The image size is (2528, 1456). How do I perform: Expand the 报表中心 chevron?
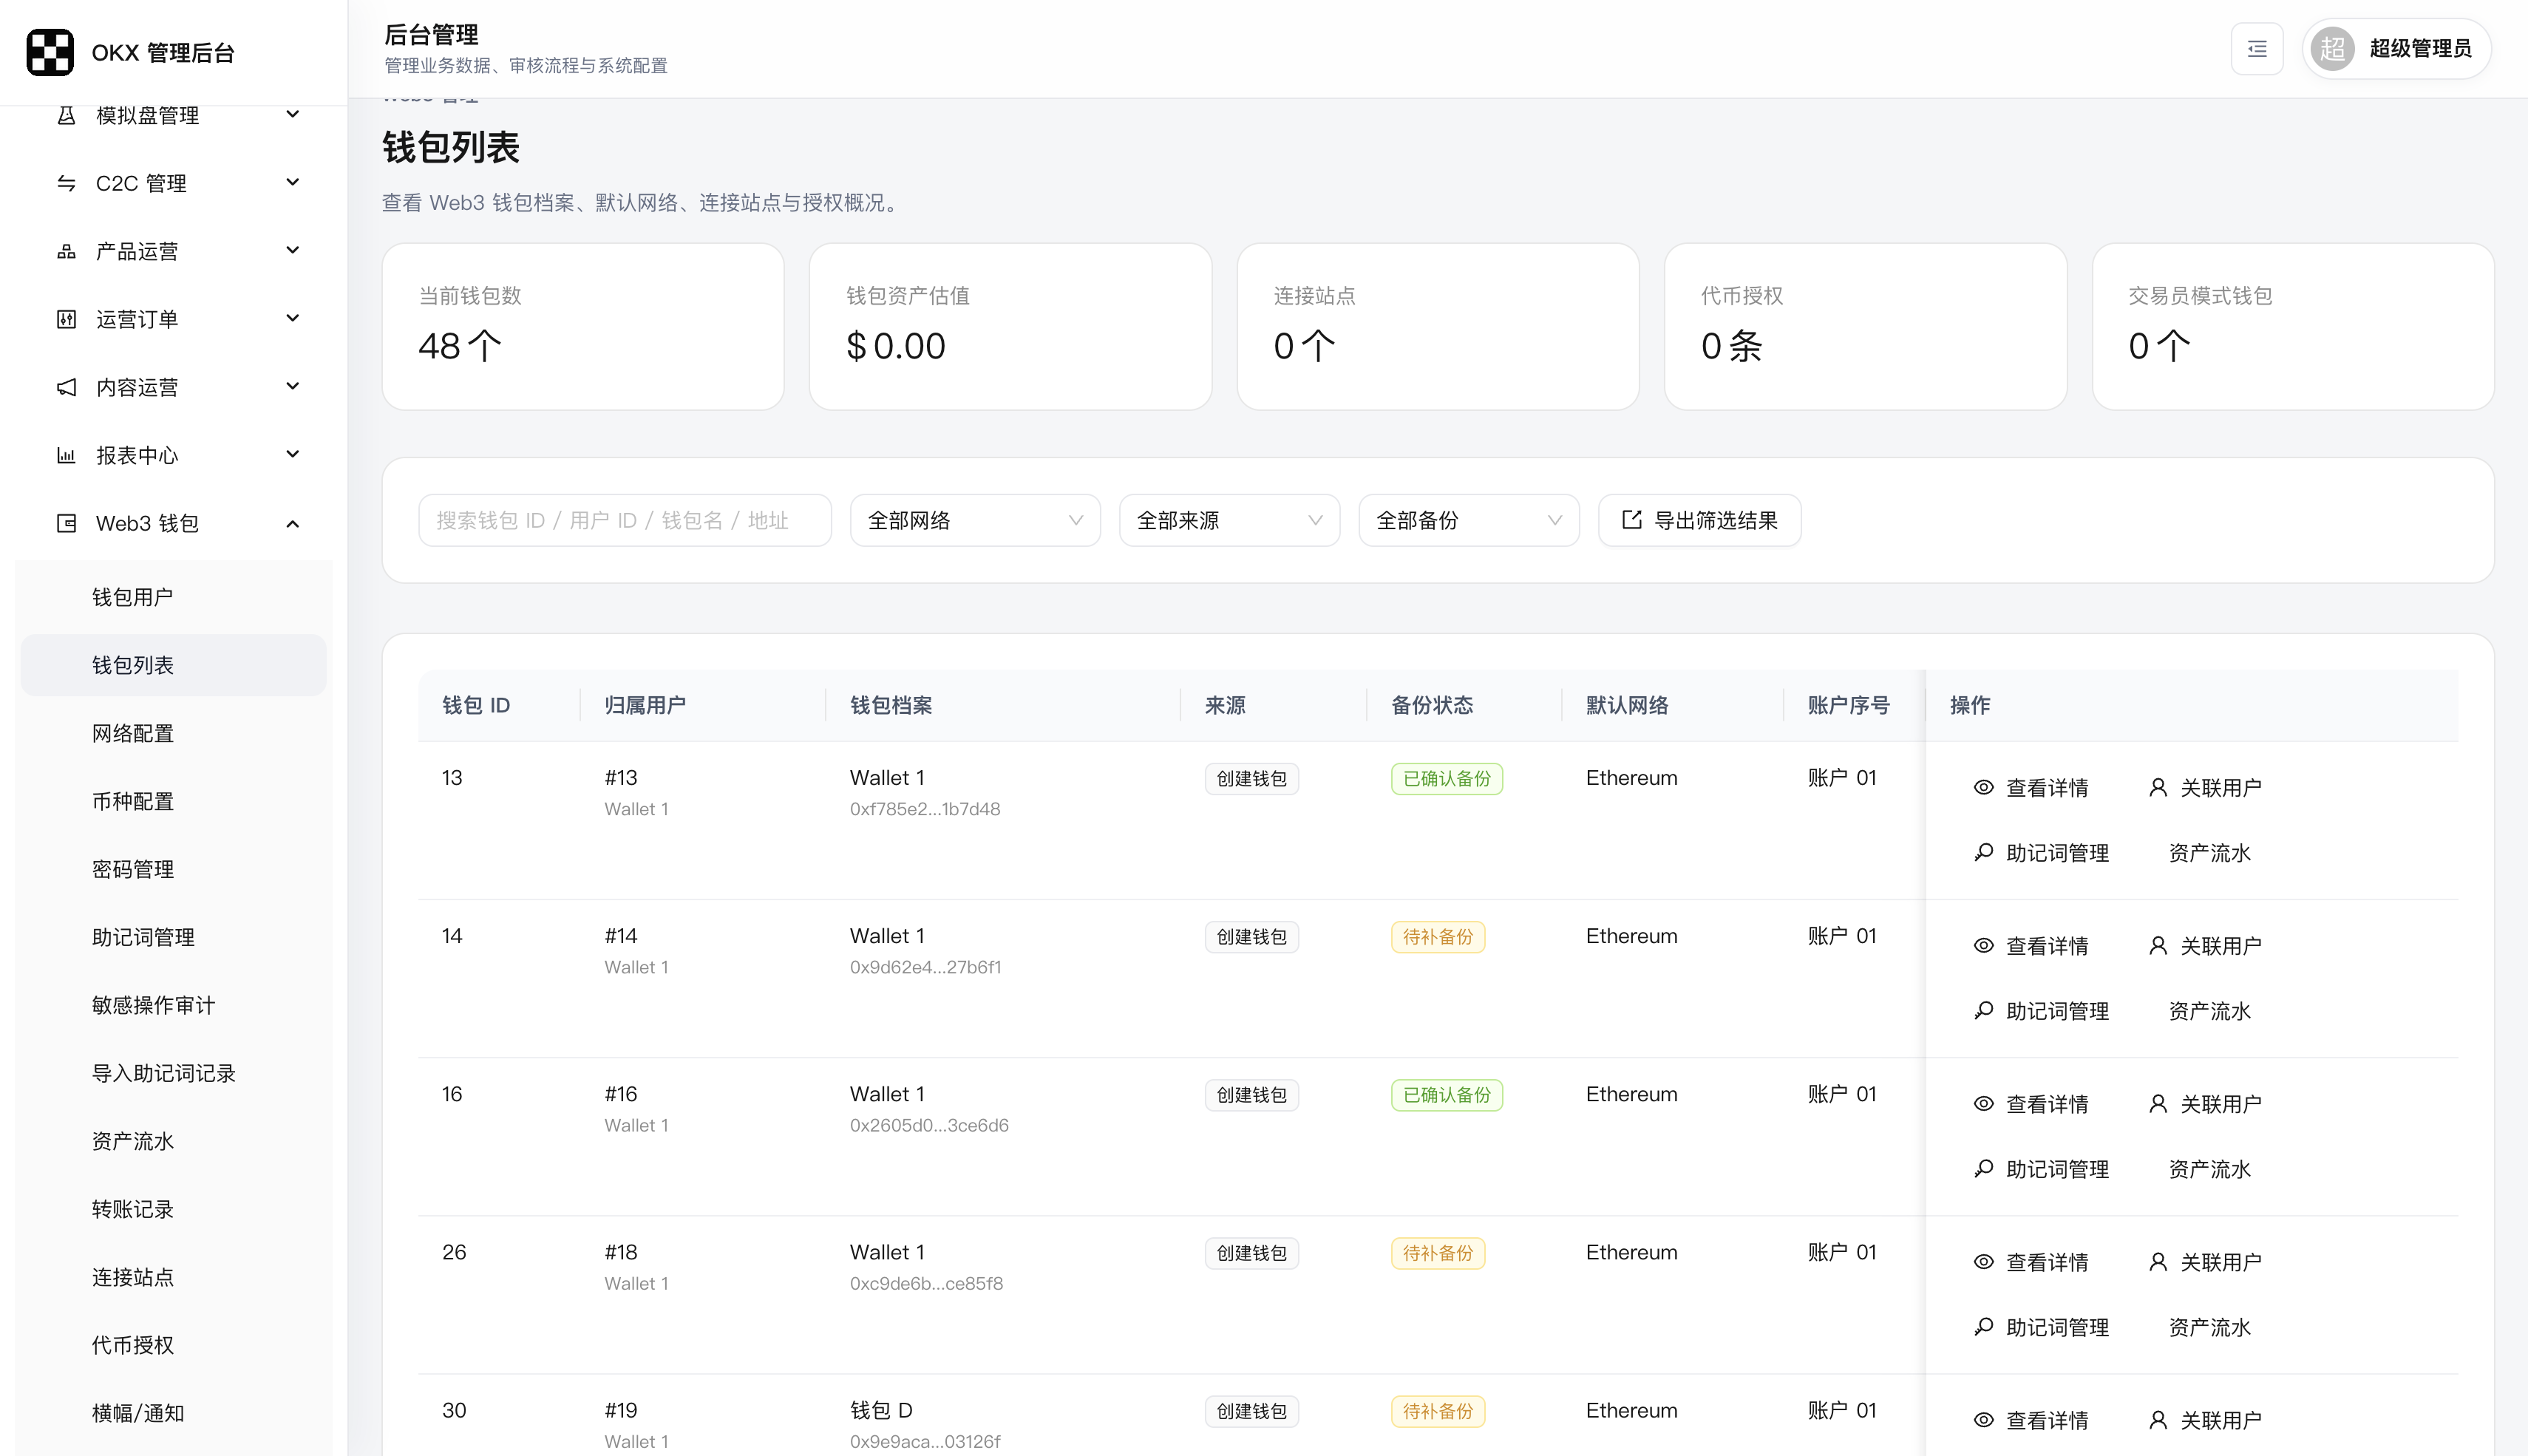pos(293,454)
